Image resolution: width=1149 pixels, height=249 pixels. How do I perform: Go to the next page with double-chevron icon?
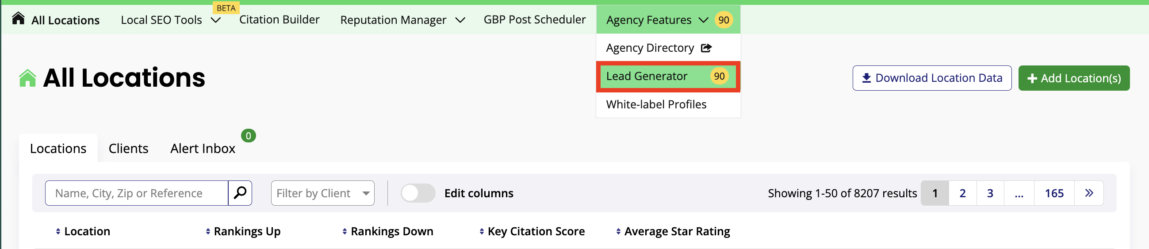pyautogui.click(x=1089, y=193)
